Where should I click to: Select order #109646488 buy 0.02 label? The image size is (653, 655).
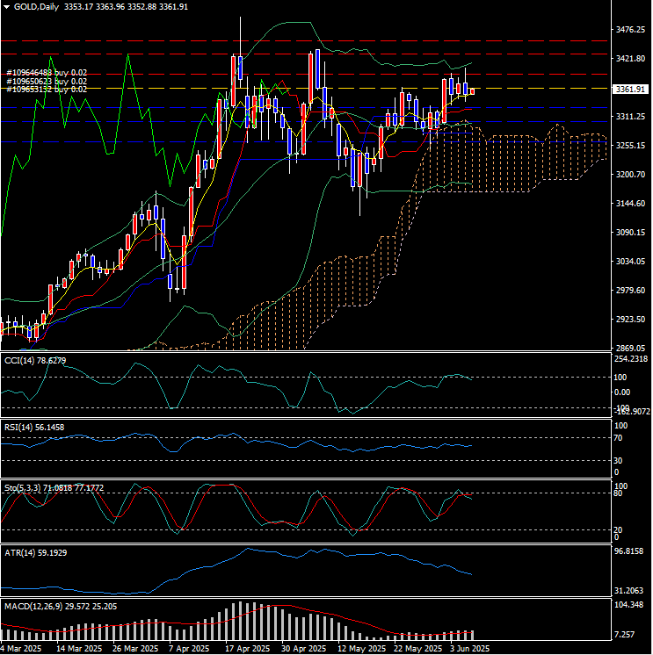click(x=47, y=73)
